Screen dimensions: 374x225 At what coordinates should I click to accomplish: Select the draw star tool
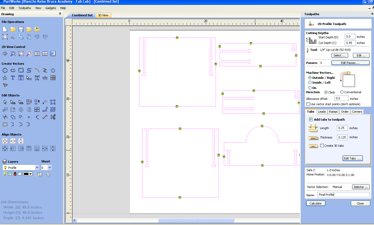pyautogui.click(x=5, y=78)
